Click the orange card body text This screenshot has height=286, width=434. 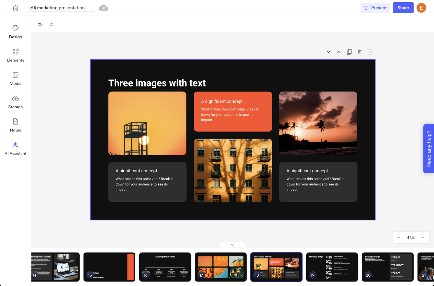[229, 115]
